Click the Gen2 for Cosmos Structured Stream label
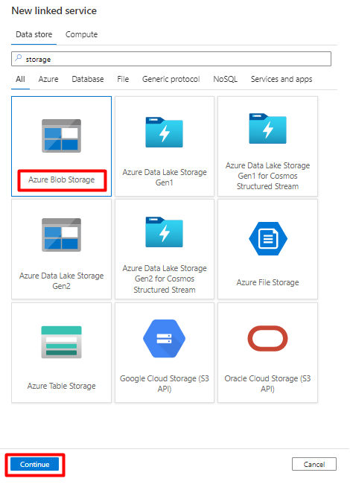The image size is (350, 496). coord(165,279)
